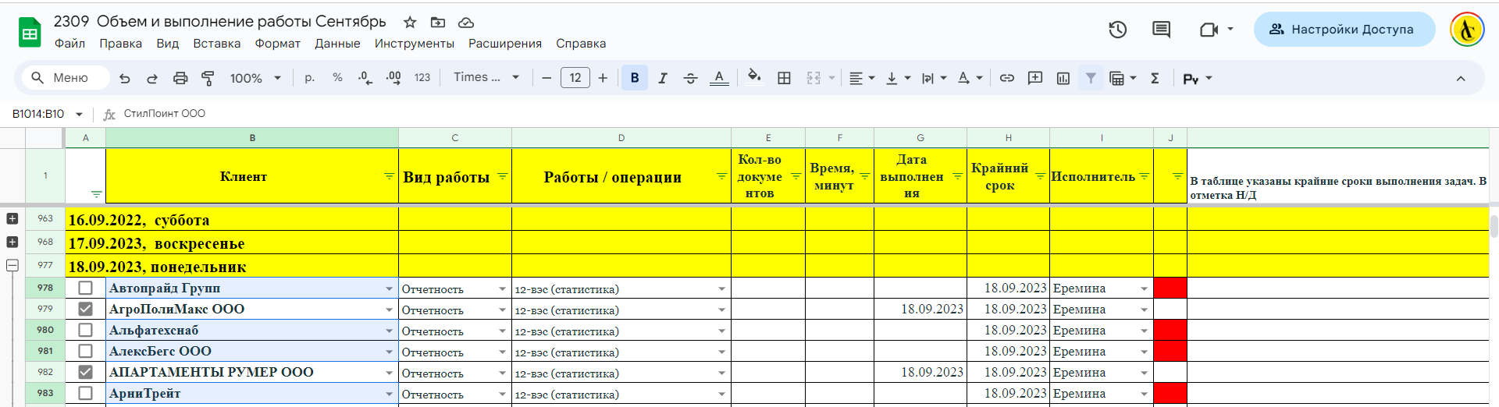Open the Данные menu

coord(337,44)
